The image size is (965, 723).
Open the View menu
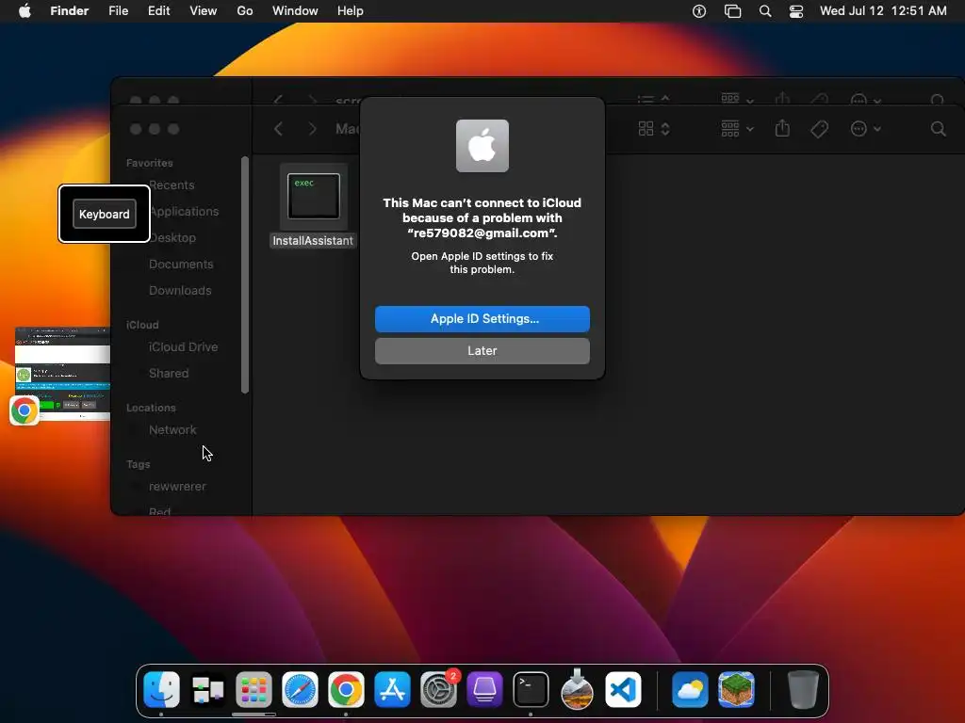point(204,11)
